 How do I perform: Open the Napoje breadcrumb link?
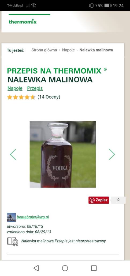tap(68, 50)
